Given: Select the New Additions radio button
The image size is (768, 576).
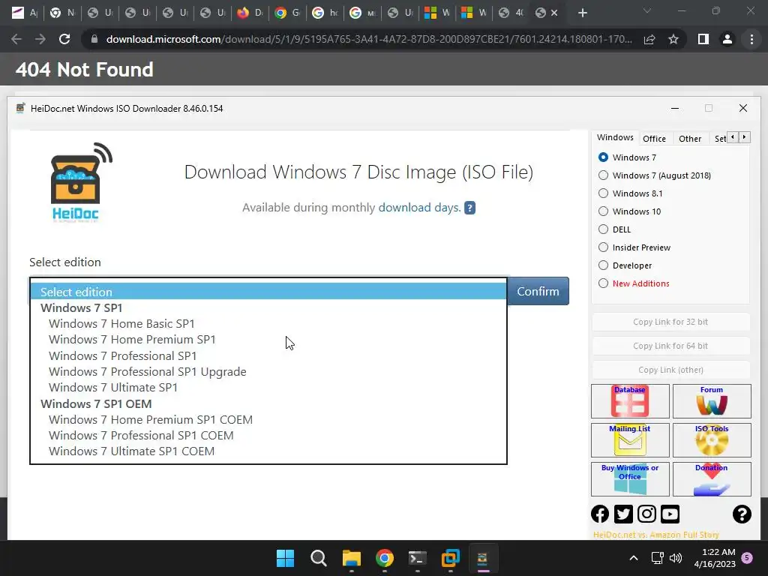Looking at the screenshot, I should click(604, 283).
